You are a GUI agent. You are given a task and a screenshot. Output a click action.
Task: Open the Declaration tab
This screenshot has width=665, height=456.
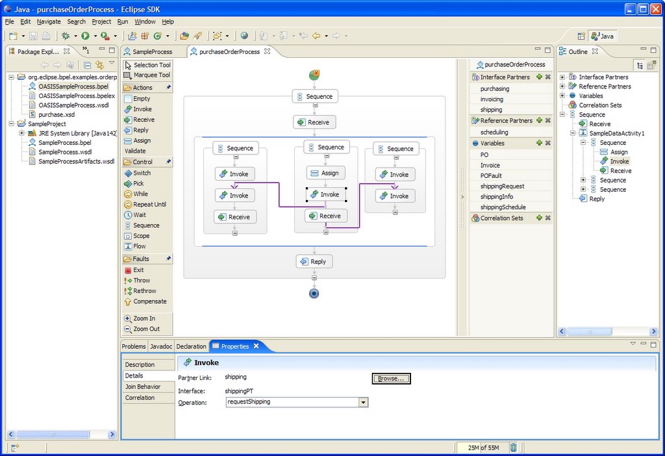click(x=192, y=347)
